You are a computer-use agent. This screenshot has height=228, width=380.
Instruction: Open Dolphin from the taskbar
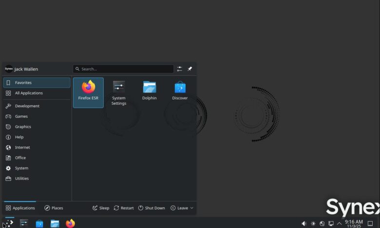tap(55, 224)
